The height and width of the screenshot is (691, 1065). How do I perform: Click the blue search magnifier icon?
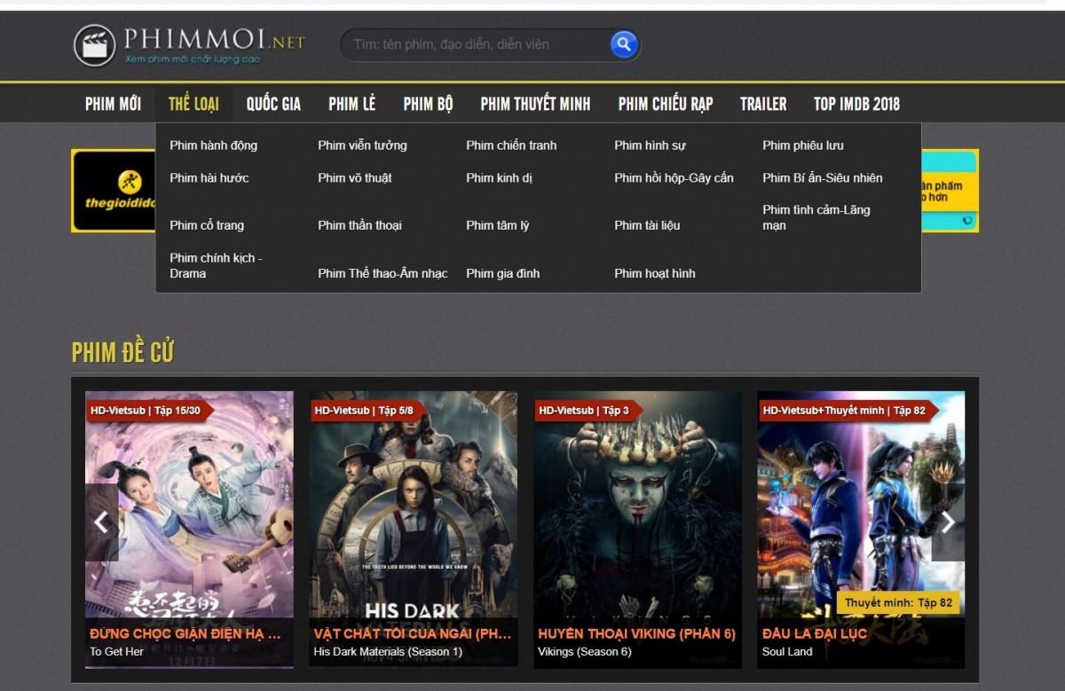[x=624, y=43]
